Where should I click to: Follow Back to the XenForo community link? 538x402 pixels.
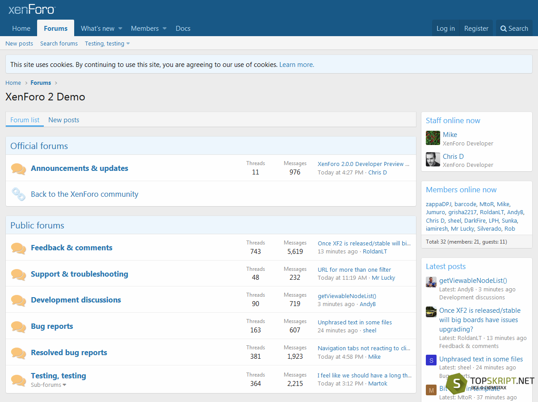coord(84,194)
